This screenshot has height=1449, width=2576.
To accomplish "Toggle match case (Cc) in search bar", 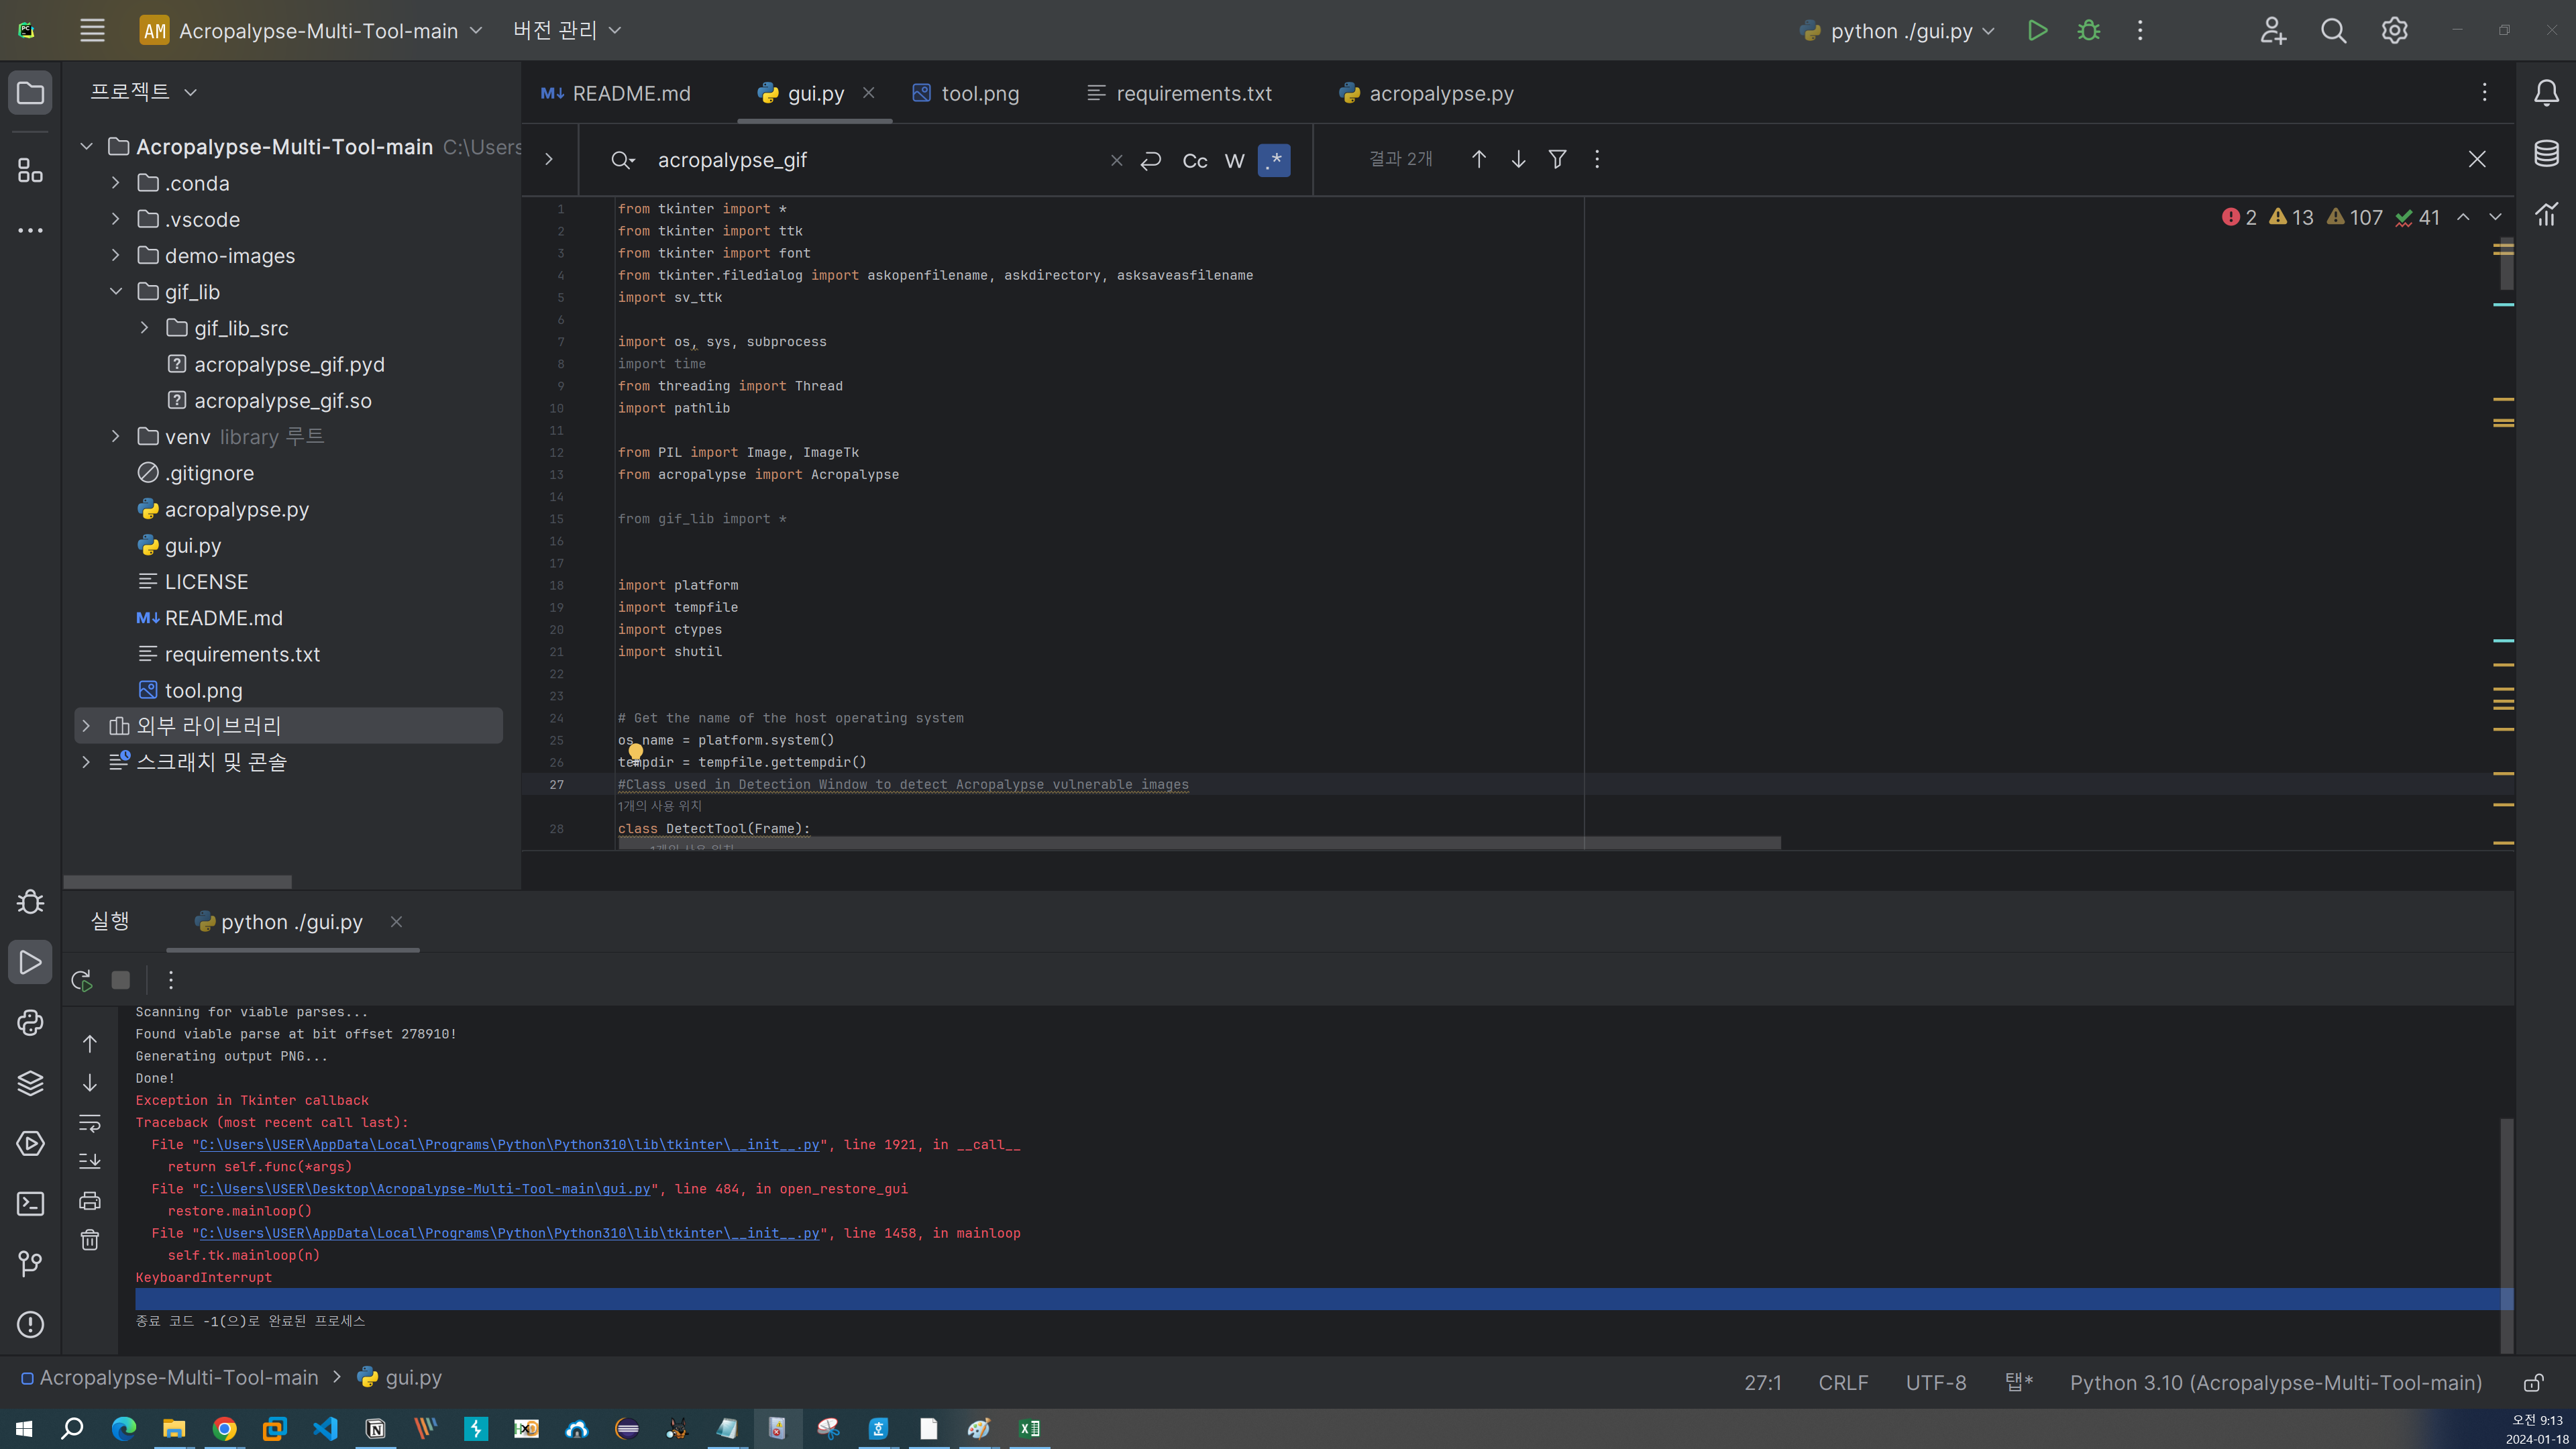I will [x=1194, y=160].
